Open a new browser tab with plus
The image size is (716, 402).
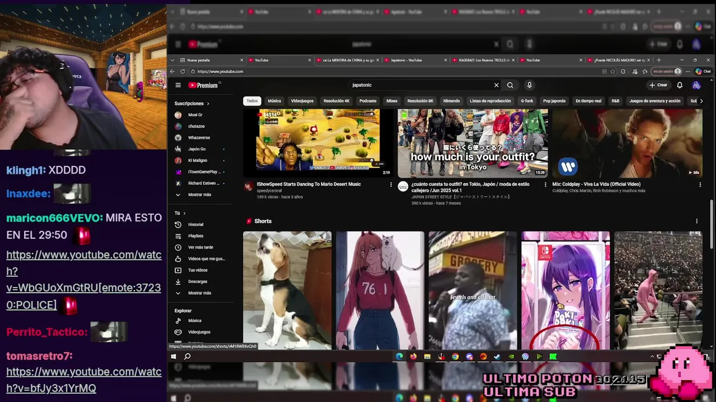coord(658,60)
